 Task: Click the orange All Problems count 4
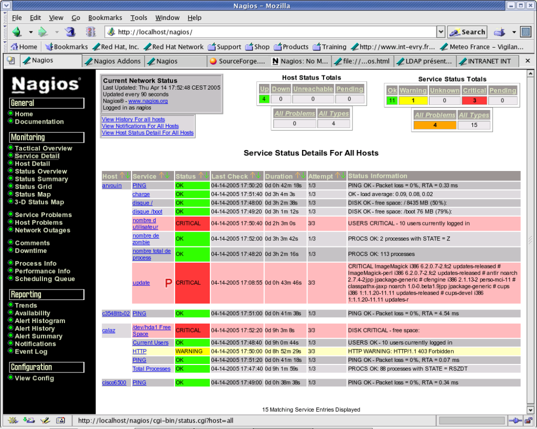[x=434, y=125]
